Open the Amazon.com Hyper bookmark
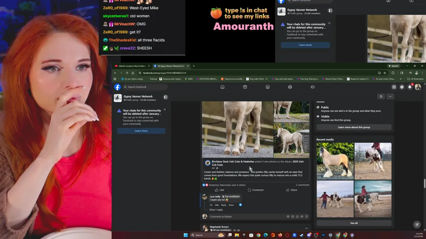 point(170,79)
